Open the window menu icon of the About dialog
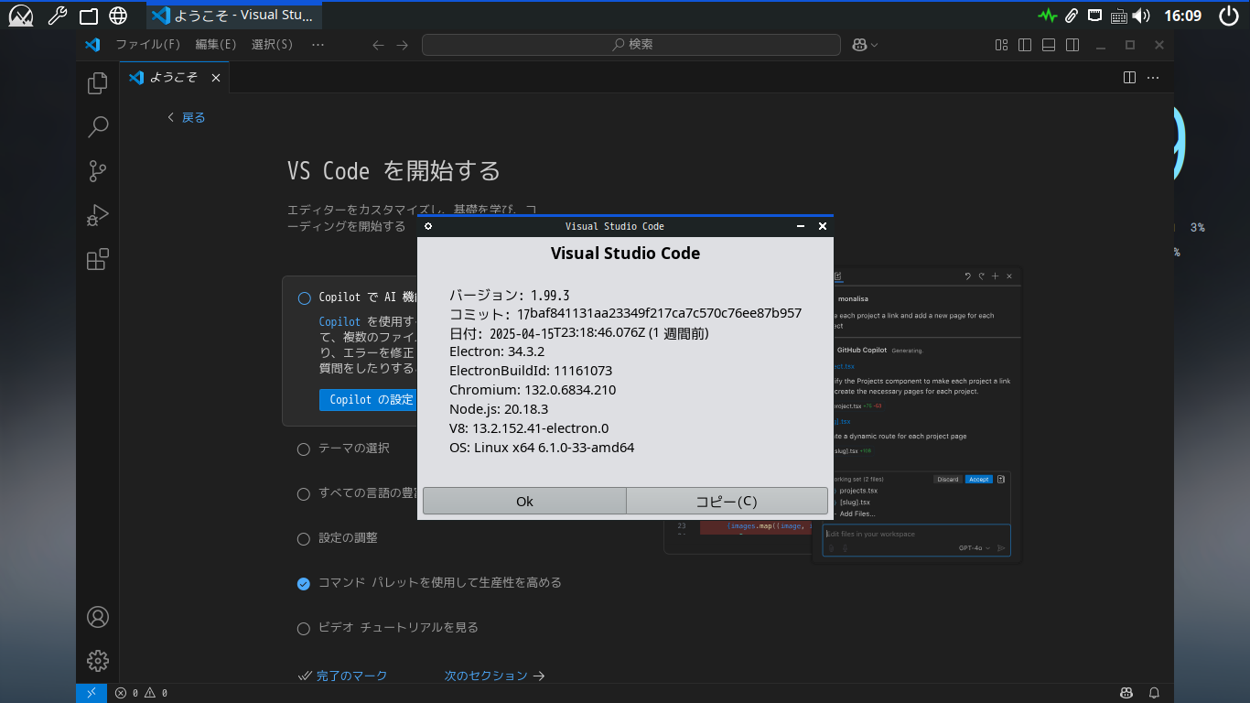Image resolution: width=1250 pixels, height=703 pixels. coord(428,226)
